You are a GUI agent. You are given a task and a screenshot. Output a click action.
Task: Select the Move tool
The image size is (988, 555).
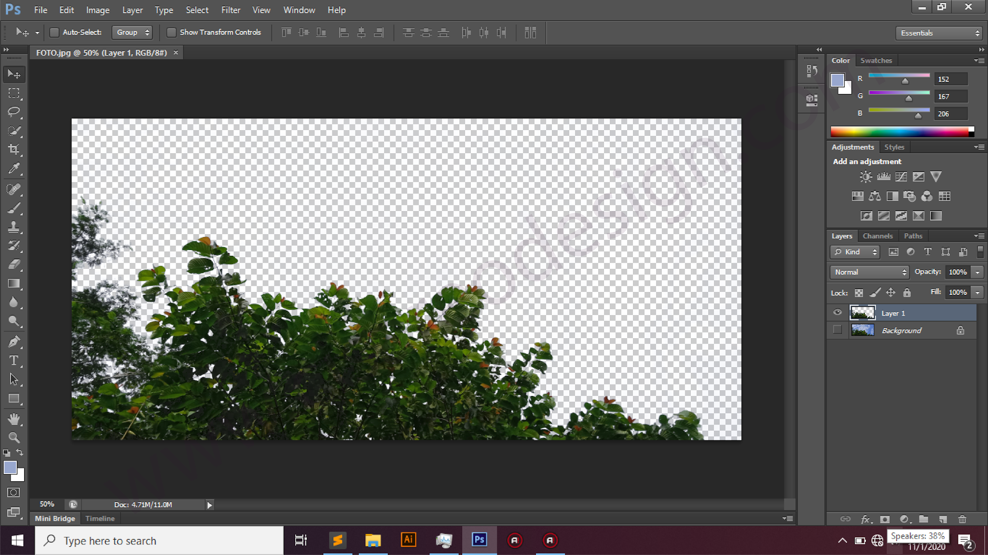tap(14, 74)
